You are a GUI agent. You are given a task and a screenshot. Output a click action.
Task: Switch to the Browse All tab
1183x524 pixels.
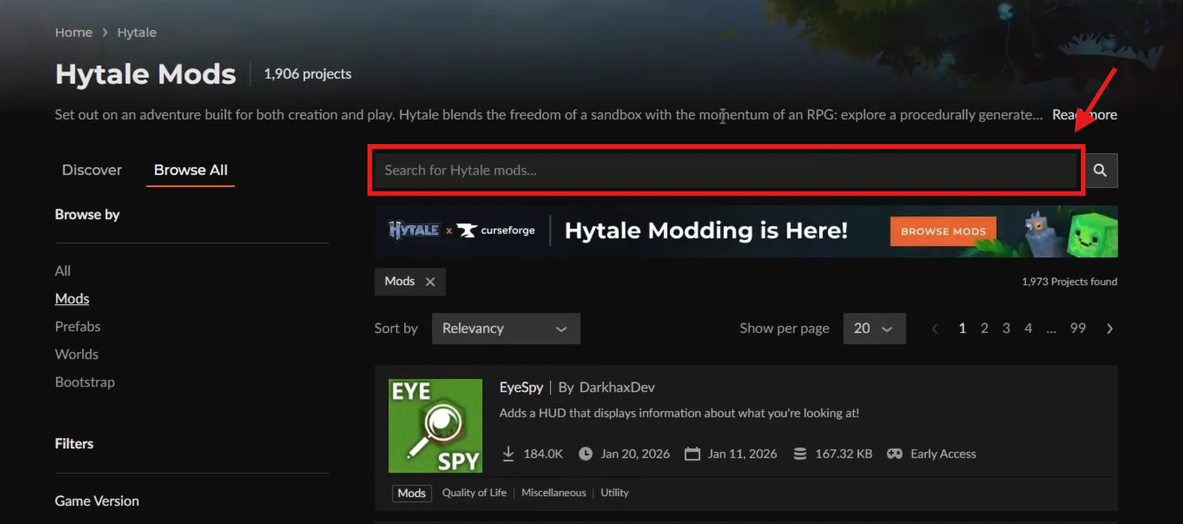click(x=191, y=170)
